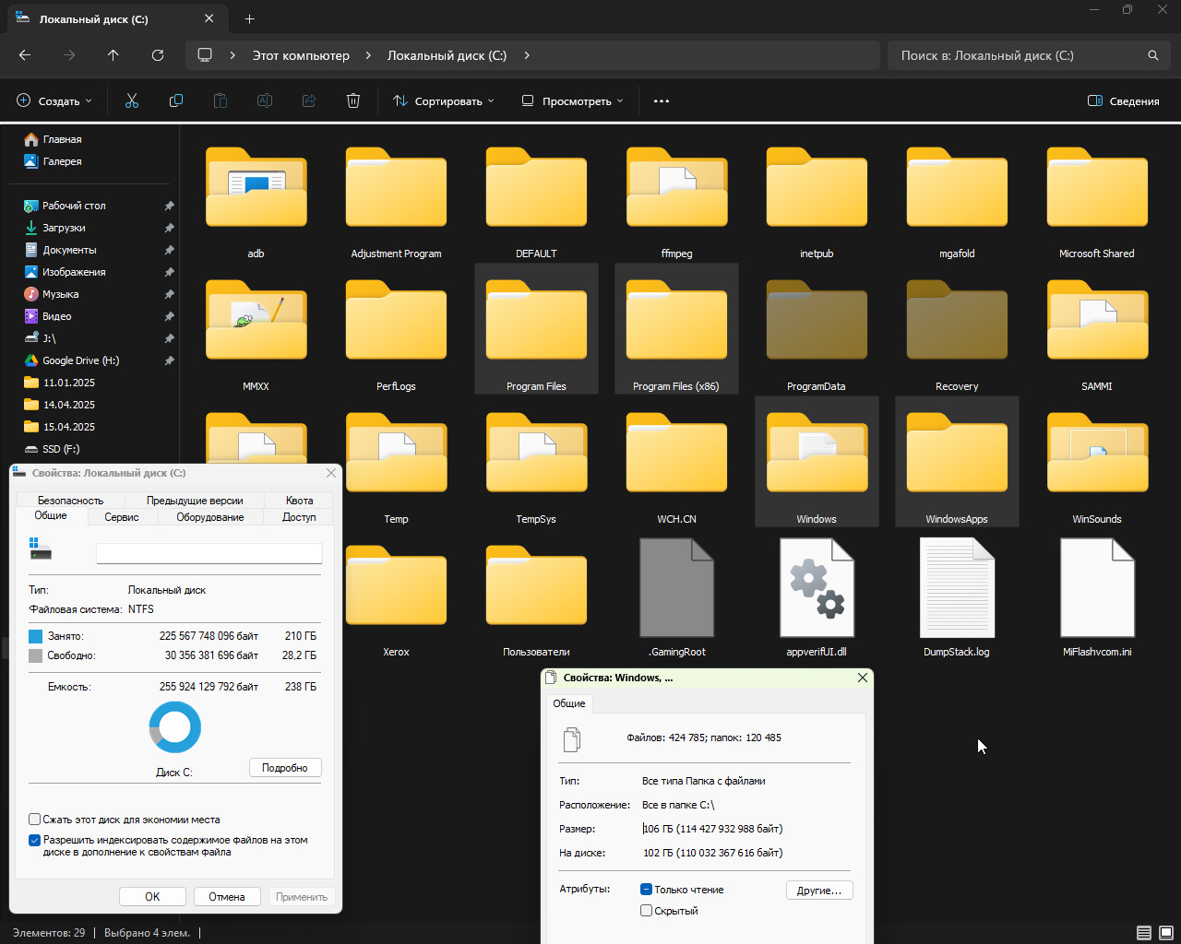Open the Создать new item dropdown
1181x944 pixels.
point(54,101)
